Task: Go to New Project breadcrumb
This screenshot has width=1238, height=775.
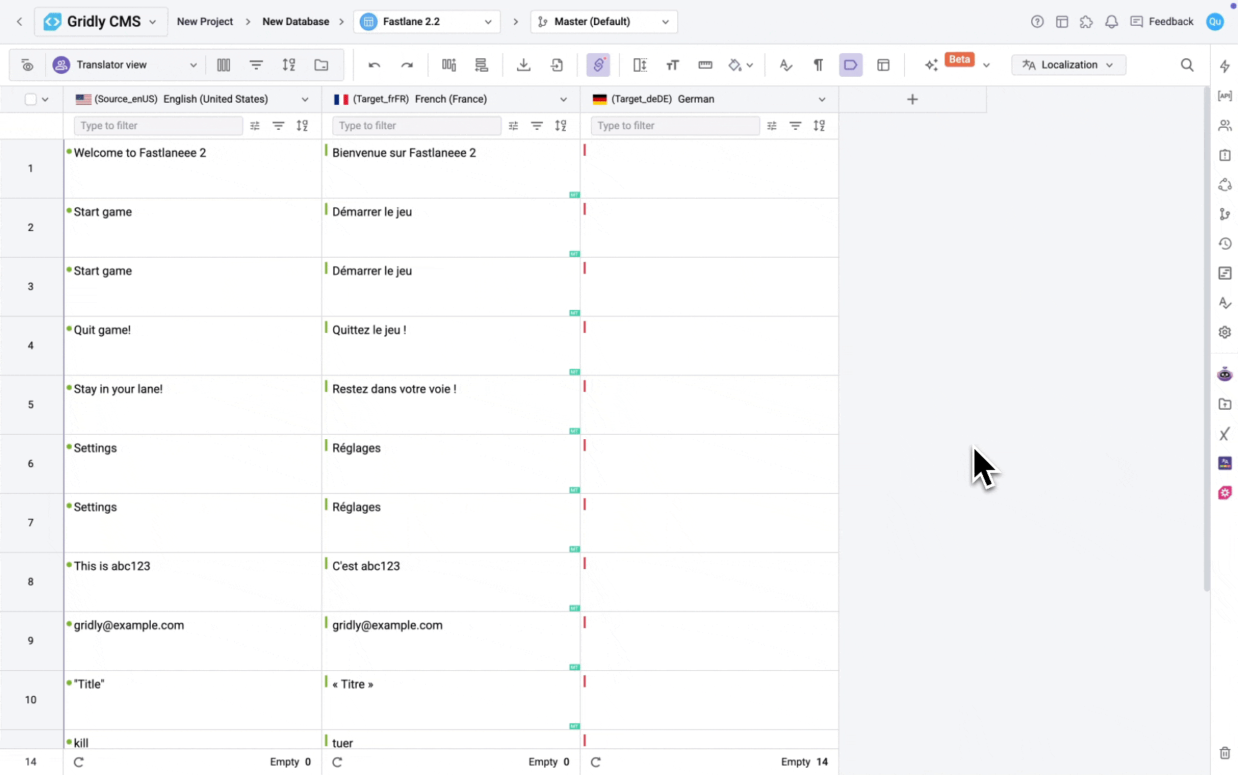Action: click(205, 22)
